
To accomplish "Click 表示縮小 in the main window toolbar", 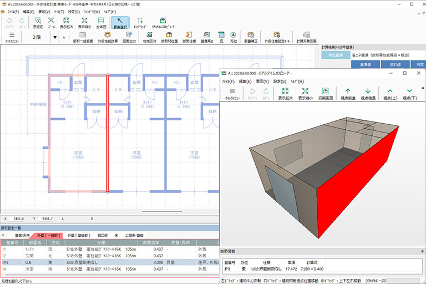I will 84,23.
